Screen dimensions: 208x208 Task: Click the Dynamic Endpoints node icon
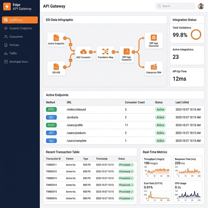(x=6, y=28)
